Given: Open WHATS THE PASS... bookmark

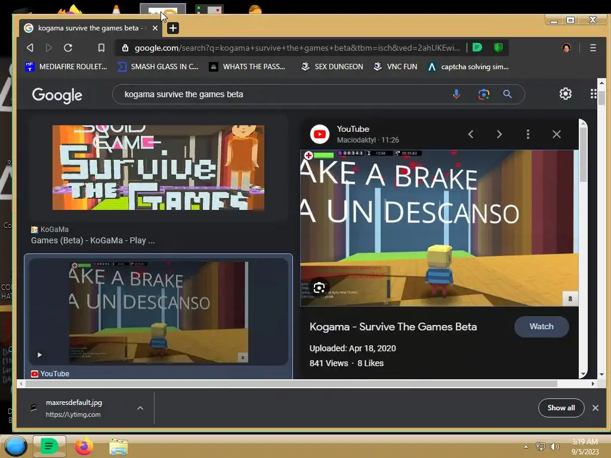Looking at the screenshot, I should click(x=247, y=67).
